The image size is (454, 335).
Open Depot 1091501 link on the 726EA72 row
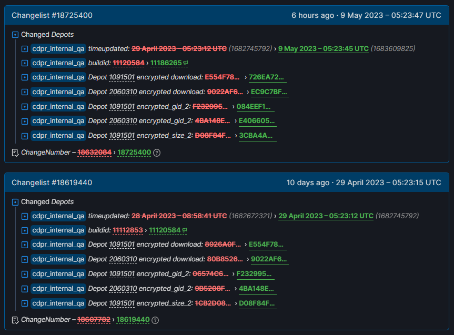click(x=122, y=77)
